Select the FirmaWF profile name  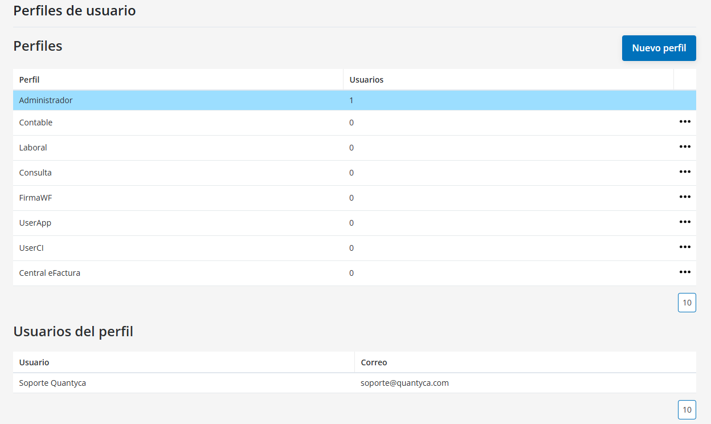(x=36, y=198)
